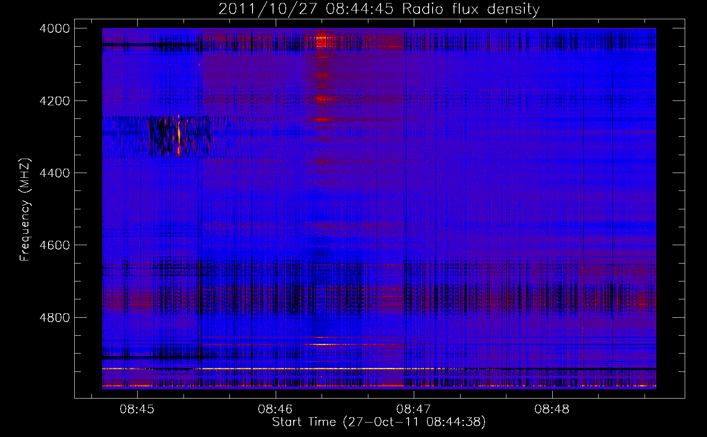Click the 4600 frequency tick label
The image size is (707, 437).
click(55, 245)
